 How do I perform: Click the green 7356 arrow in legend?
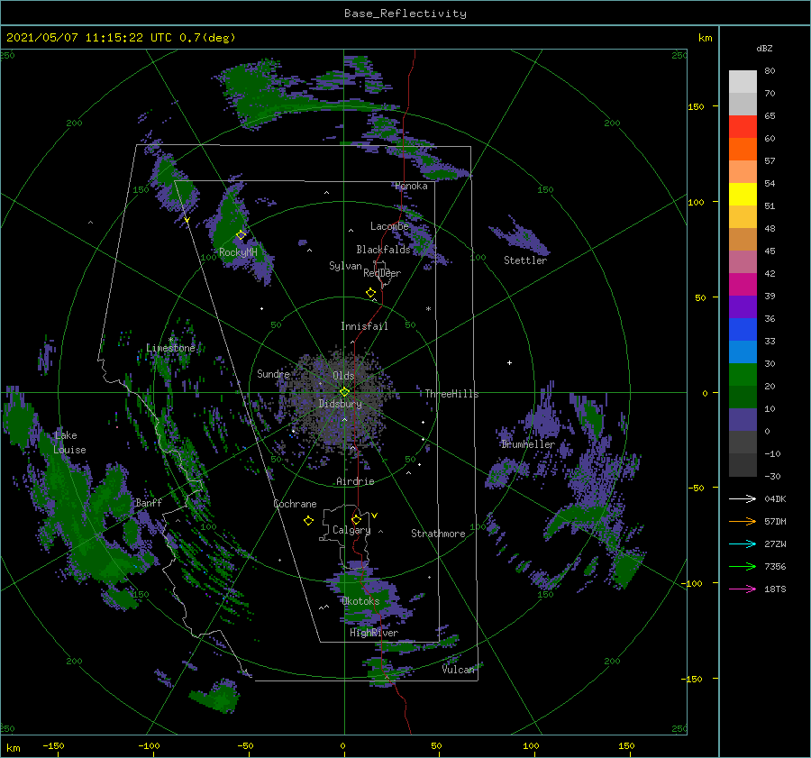coord(743,567)
